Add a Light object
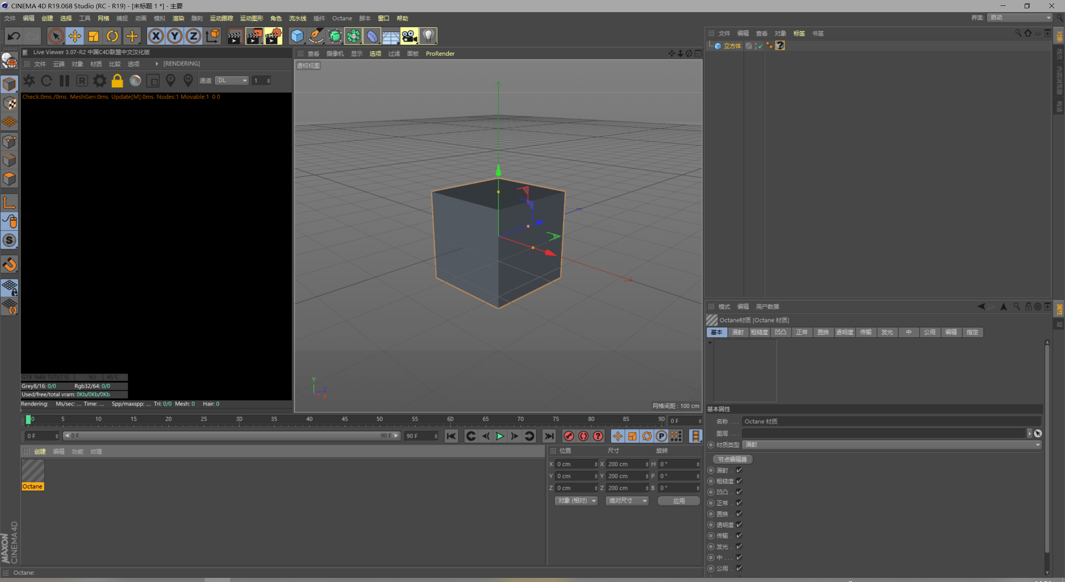This screenshot has height=582, width=1065. [x=428, y=36]
